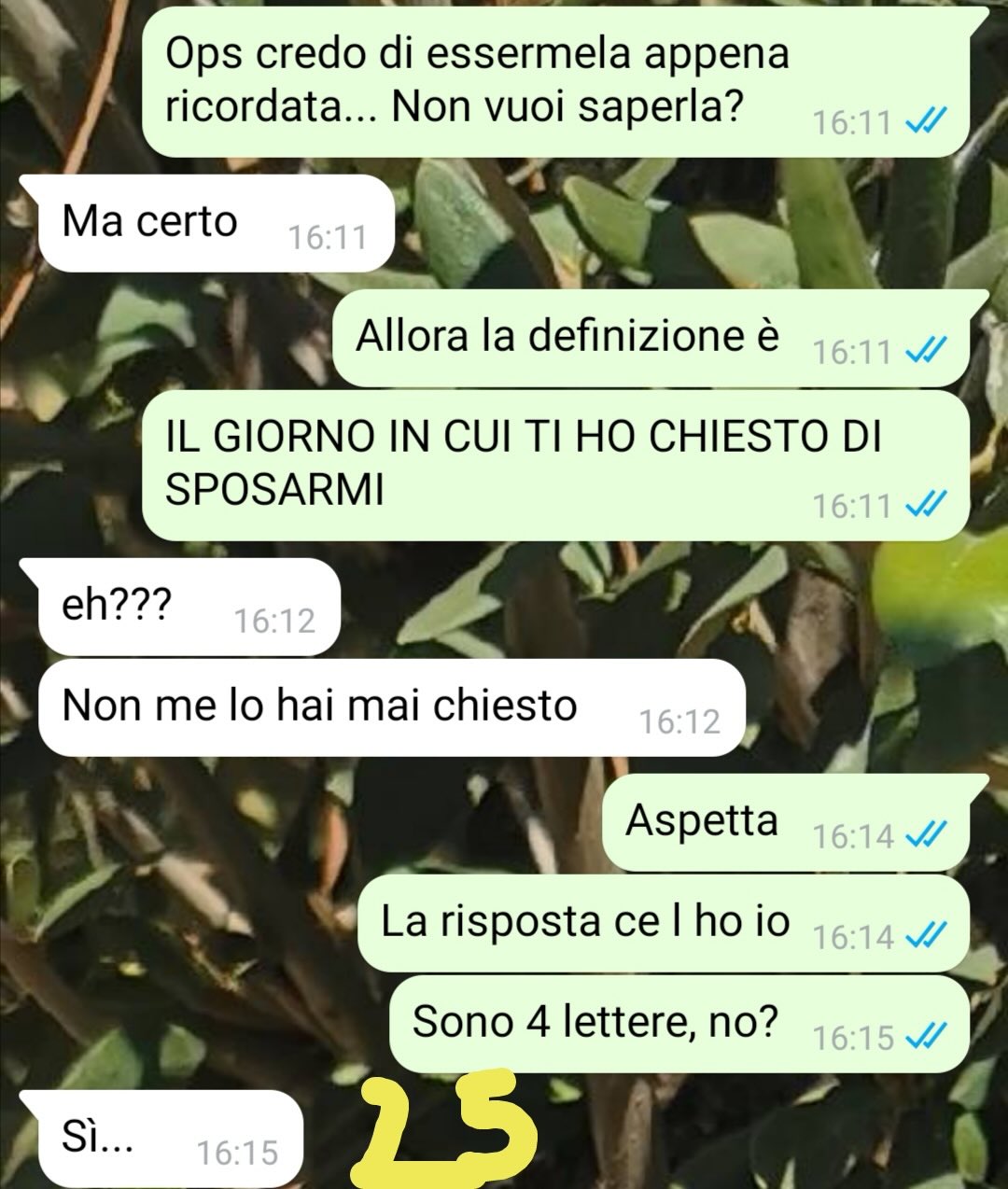Click the read-receipt checkmarks on 'Ops credo' message
1008x1189 pixels.
[x=927, y=120]
